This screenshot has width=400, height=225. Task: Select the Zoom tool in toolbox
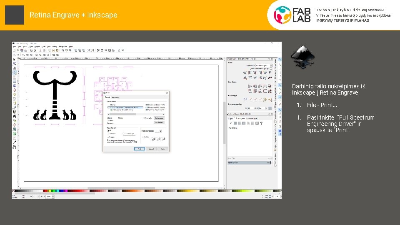point(15,72)
